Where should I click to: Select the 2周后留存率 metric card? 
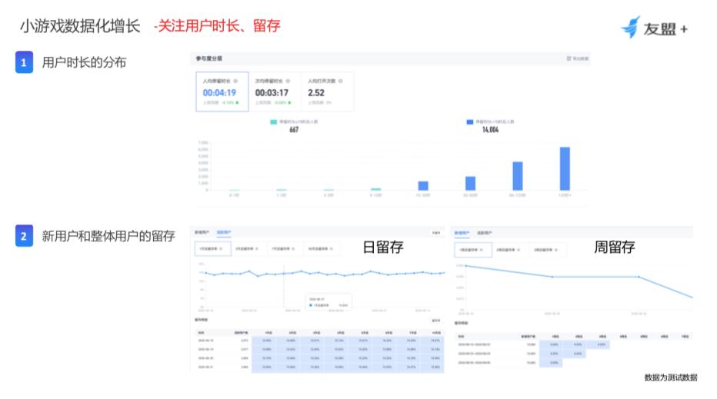pyautogui.click(x=510, y=250)
